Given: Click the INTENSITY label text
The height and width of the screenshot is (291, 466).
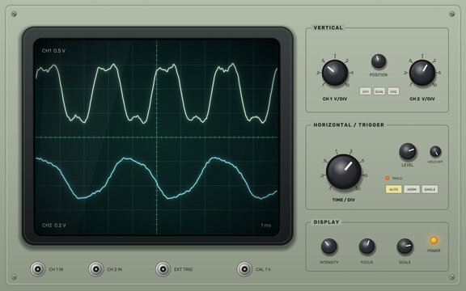Looking at the screenshot, I should pyautogui.click(x=328, y=262).
